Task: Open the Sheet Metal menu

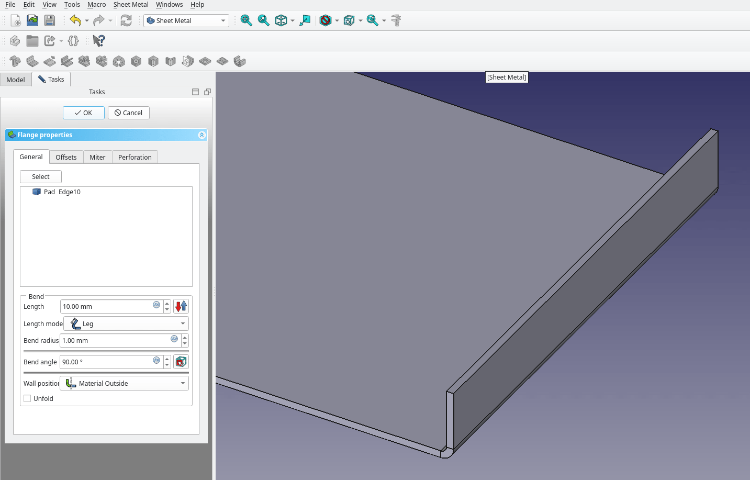Action: tap(130, 5)
